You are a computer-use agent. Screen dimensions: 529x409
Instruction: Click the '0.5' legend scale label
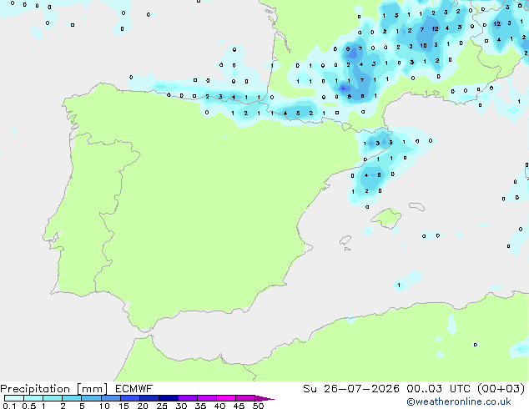[x=29, y=406]
